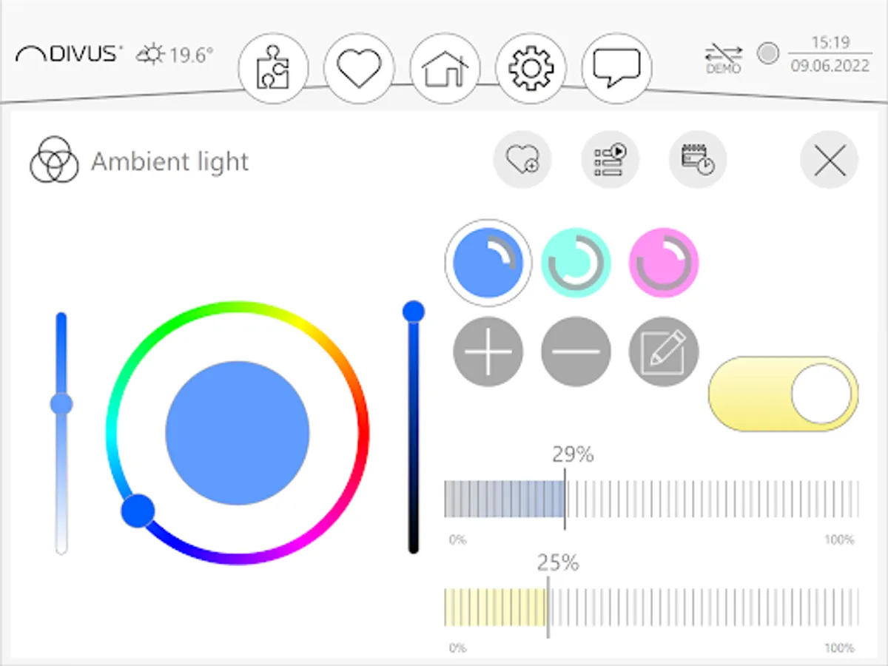Select the cyan color preset

(x=576, y=262)
